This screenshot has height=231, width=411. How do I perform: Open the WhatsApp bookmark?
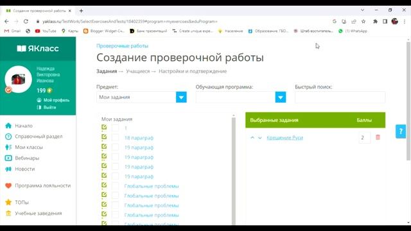(353, 31)
